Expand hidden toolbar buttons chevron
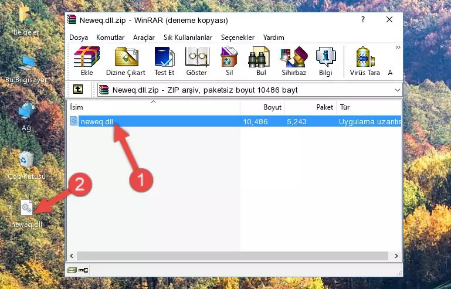Viewport: 451px width, 289px height. [x=398, y=47]
